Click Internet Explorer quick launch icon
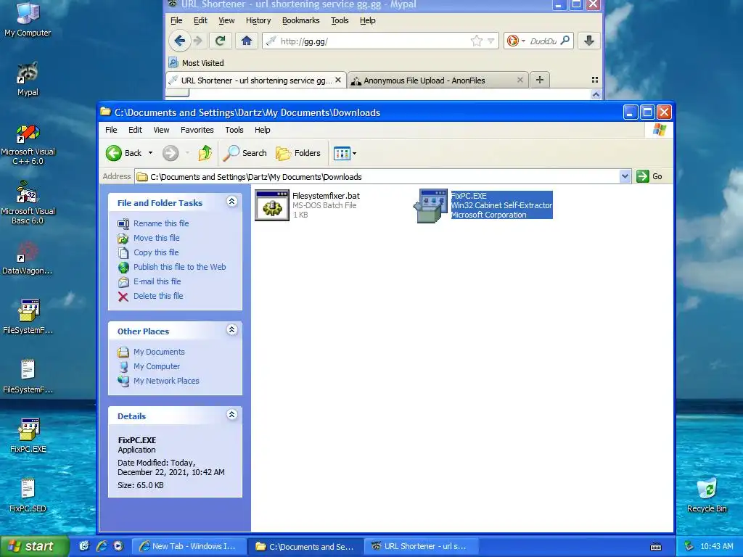 (102, 545)
